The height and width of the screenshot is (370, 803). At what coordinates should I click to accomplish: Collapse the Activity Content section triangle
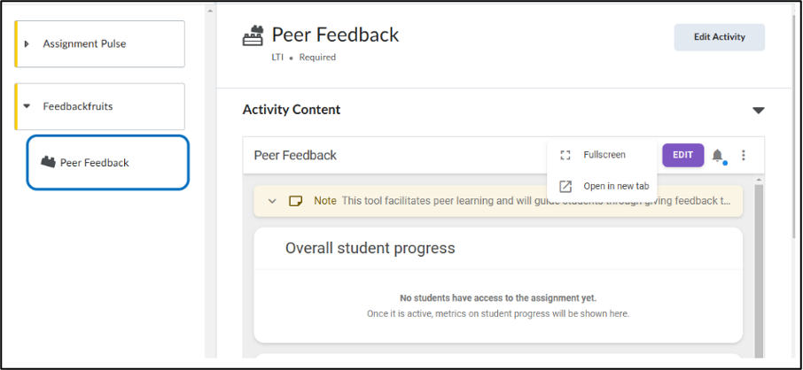coord(759,110)
